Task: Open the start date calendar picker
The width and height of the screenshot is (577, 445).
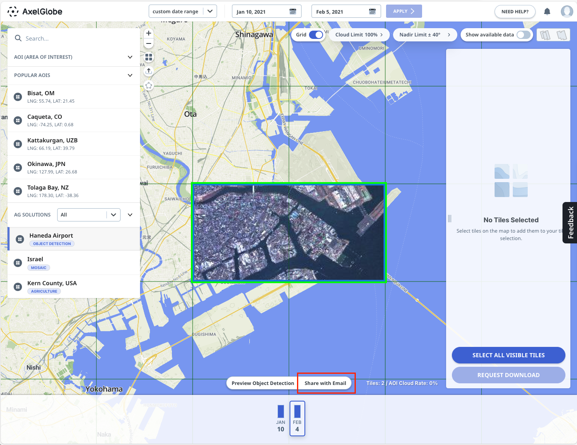Action: (293, 12)
